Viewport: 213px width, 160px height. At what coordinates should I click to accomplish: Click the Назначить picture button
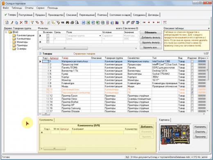tap(200, 127)
